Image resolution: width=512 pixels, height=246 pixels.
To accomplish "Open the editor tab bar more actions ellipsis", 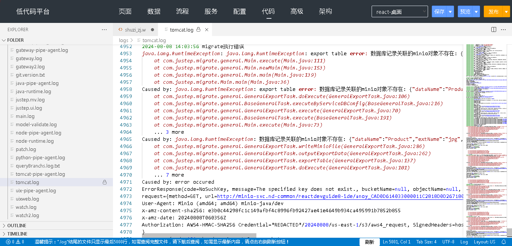I will pos(503,29).
